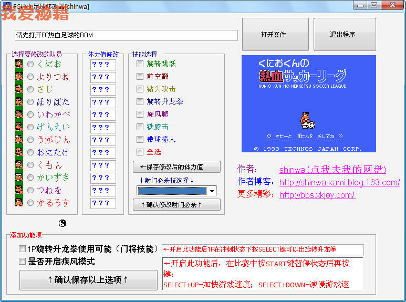Select the よりつね player radio button

[x=30, y=77]
